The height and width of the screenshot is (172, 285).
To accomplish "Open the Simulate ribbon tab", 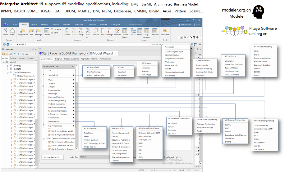I will pos(67,24).
